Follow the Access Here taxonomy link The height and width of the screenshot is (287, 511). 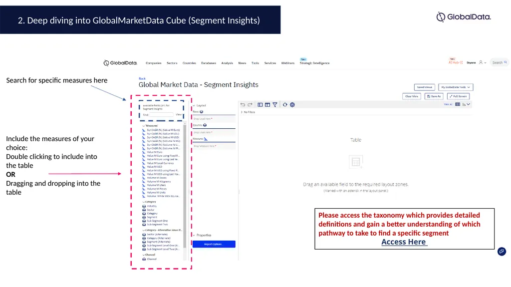(403, 242)
